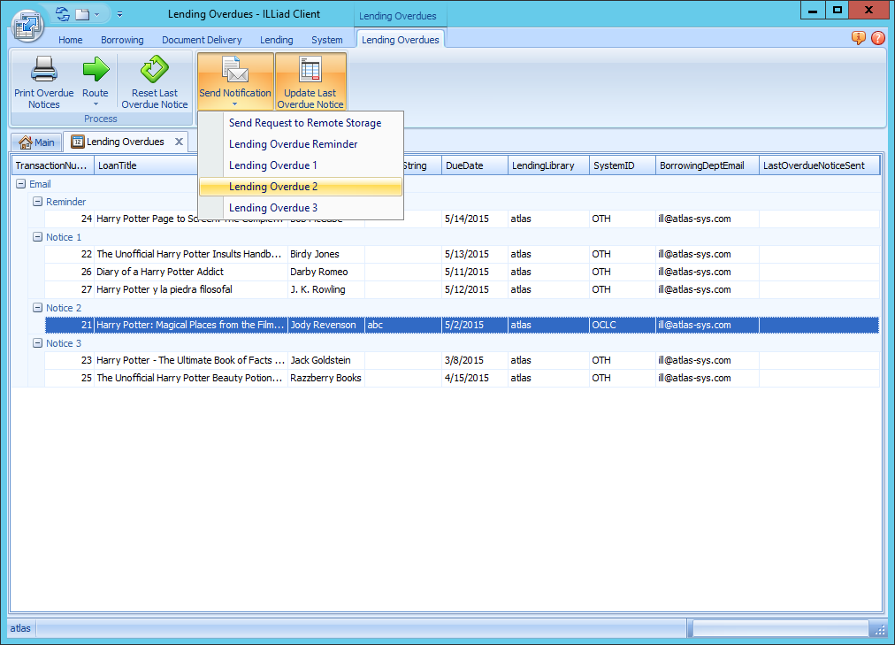Open the Route split-button dropdown arrow

(95, 103)
